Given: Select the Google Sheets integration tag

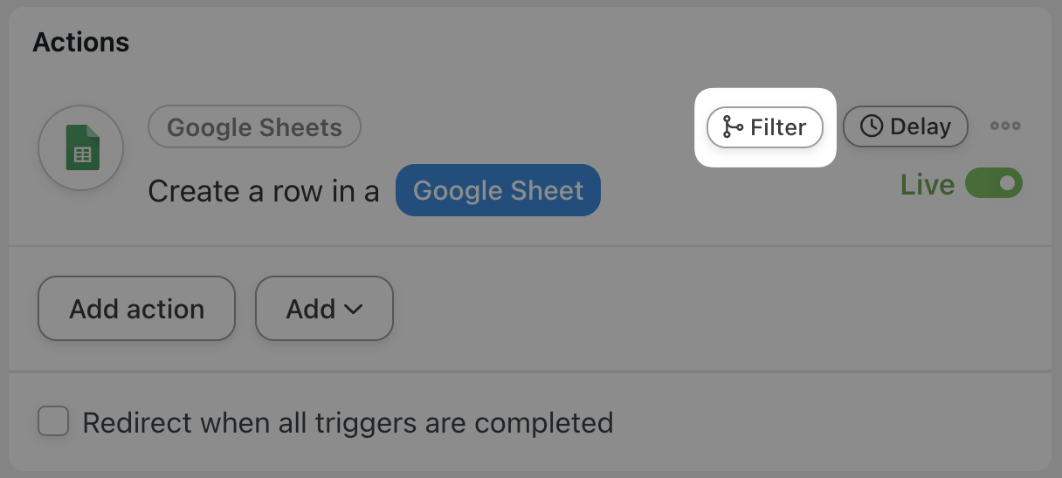Looking at the screenshot, I should (254, 127).
